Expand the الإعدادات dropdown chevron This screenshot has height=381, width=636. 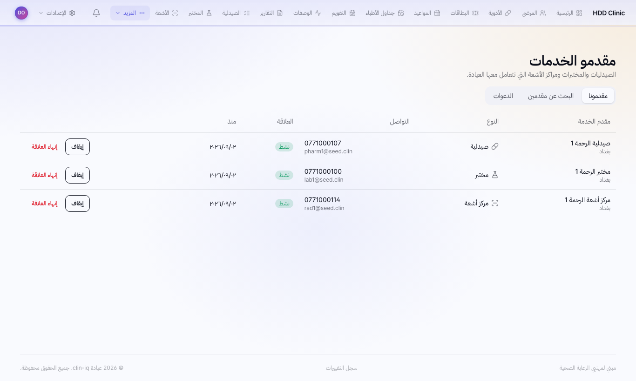[41, 13]
